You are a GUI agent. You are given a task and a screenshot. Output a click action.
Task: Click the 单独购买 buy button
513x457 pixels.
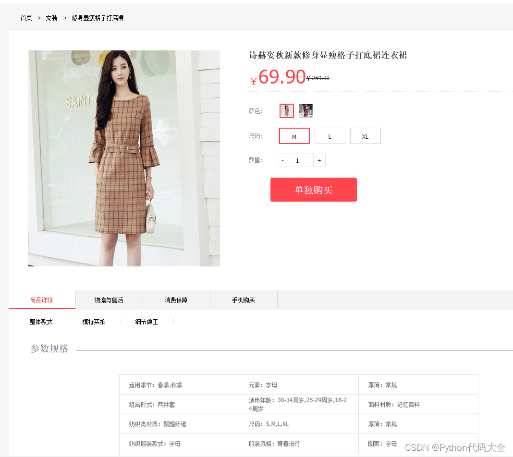314,190
